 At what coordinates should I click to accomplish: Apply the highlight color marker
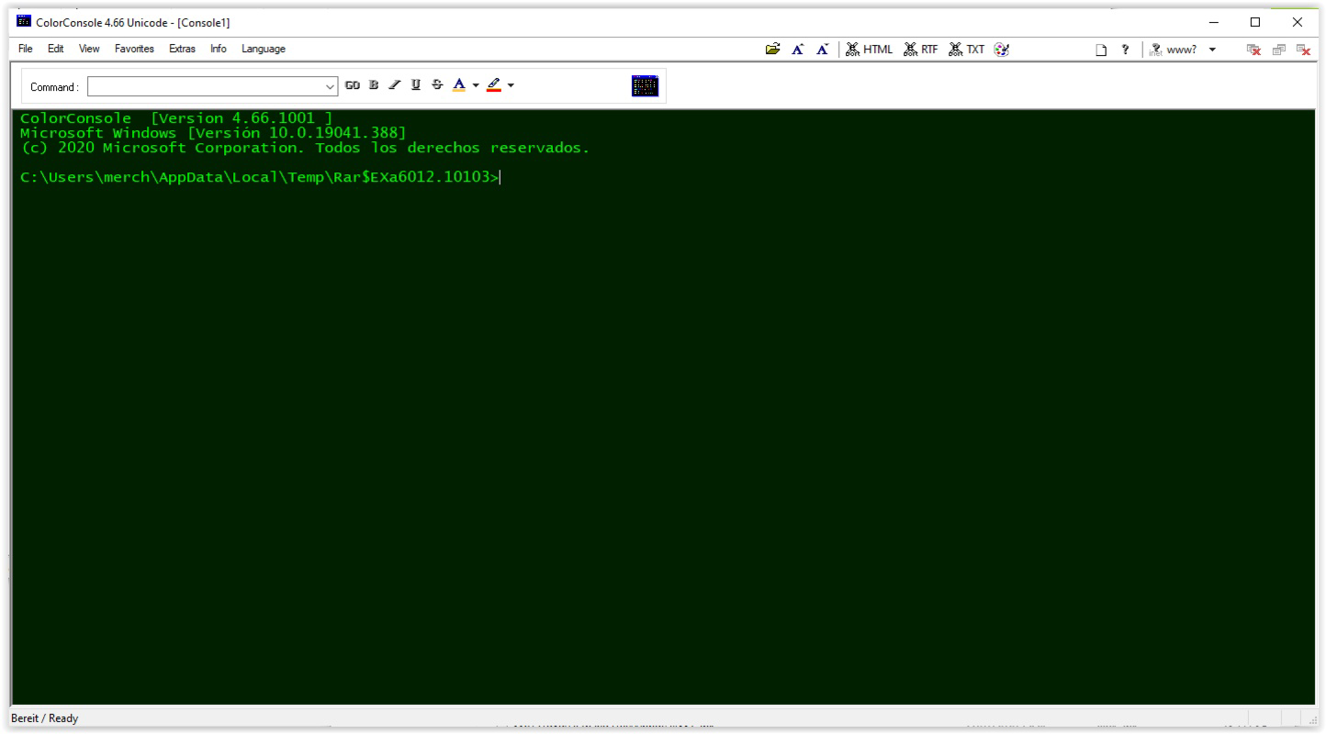pyautogui.click(x=493, y=86)
